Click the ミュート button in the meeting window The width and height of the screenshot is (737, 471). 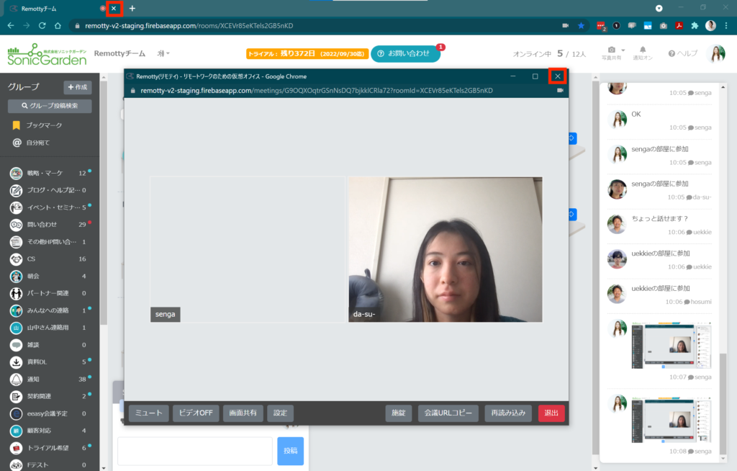click(x=148, y=413)
